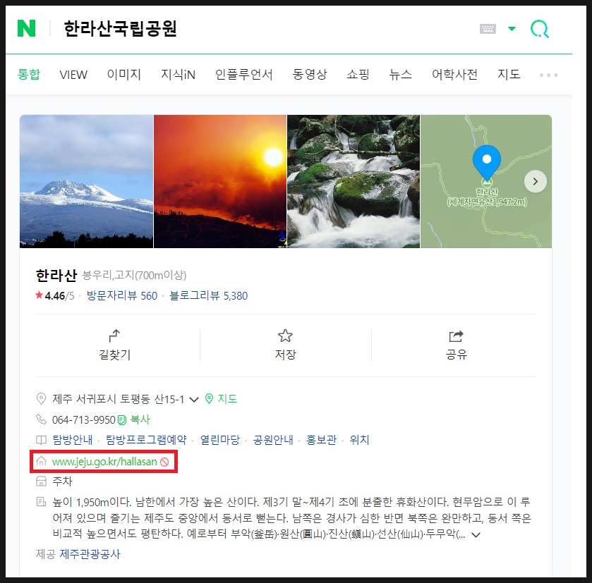Open the mossy stream waterfall photo
The height and width of the screenshot is (583, 592).
pos(354,181)
